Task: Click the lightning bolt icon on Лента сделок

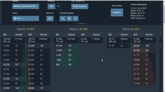Action: coord(74,6)
